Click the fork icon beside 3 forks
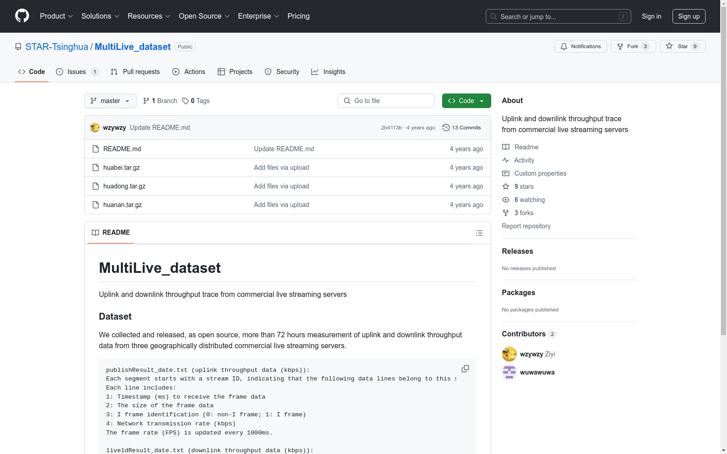This screenshot has height=454, width=727. [506, 213]
